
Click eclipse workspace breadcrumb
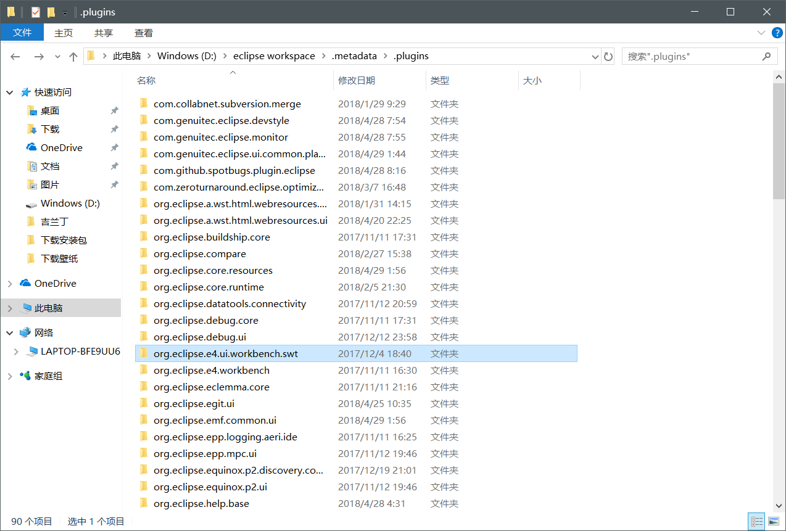click(x=274, y=56)
